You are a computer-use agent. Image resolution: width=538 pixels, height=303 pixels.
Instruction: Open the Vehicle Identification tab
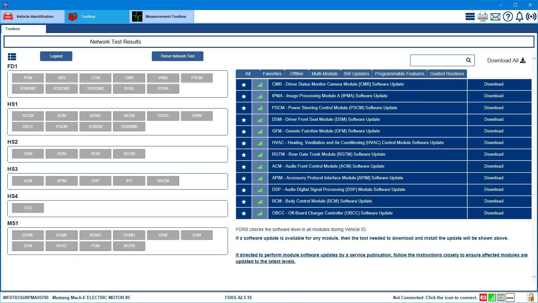coord(32,16)
